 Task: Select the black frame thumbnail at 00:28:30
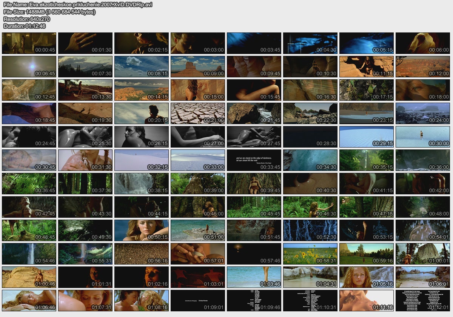[310, 137]
